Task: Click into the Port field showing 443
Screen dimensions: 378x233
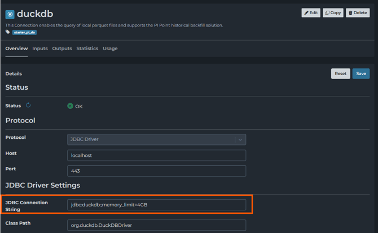Action: pos(156,171)
